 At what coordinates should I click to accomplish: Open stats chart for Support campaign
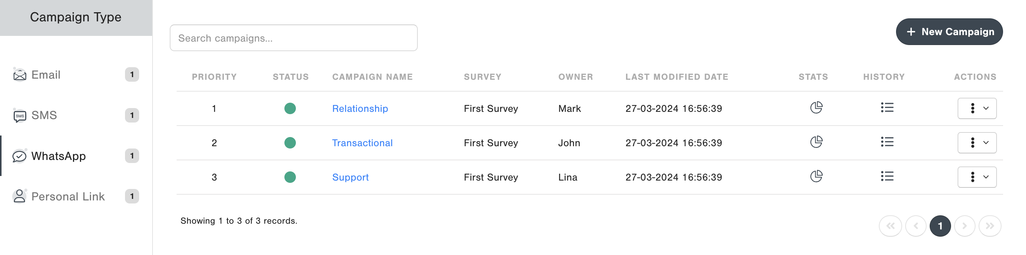pyautogui.click(x=816, y=176)
